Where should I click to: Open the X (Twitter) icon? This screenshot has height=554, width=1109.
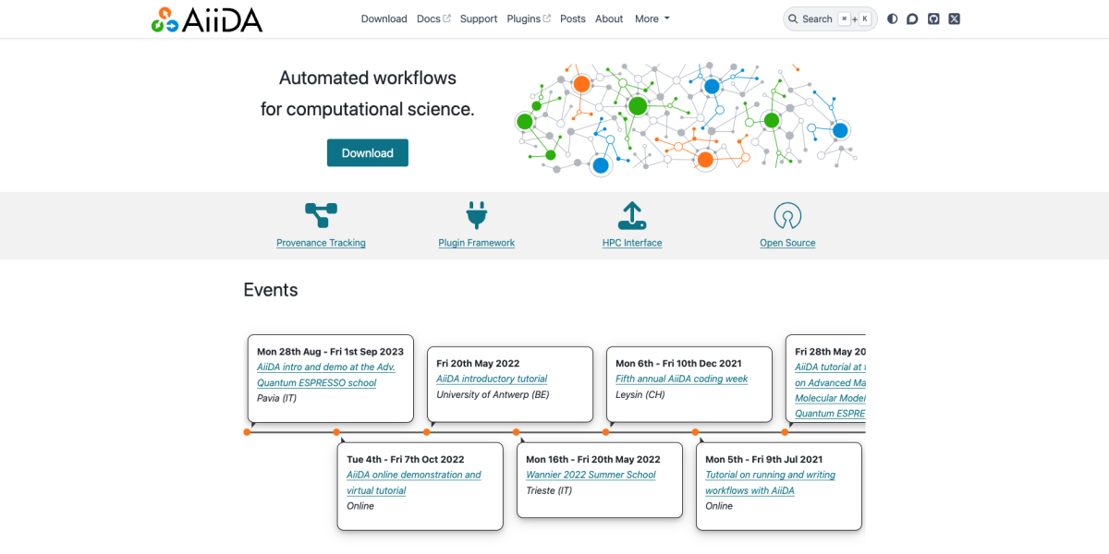pyautogui.click(x=954, y=18)
